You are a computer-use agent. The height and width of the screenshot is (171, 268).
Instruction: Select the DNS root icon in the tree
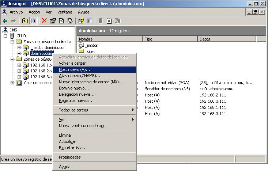(x=5, y=30)
